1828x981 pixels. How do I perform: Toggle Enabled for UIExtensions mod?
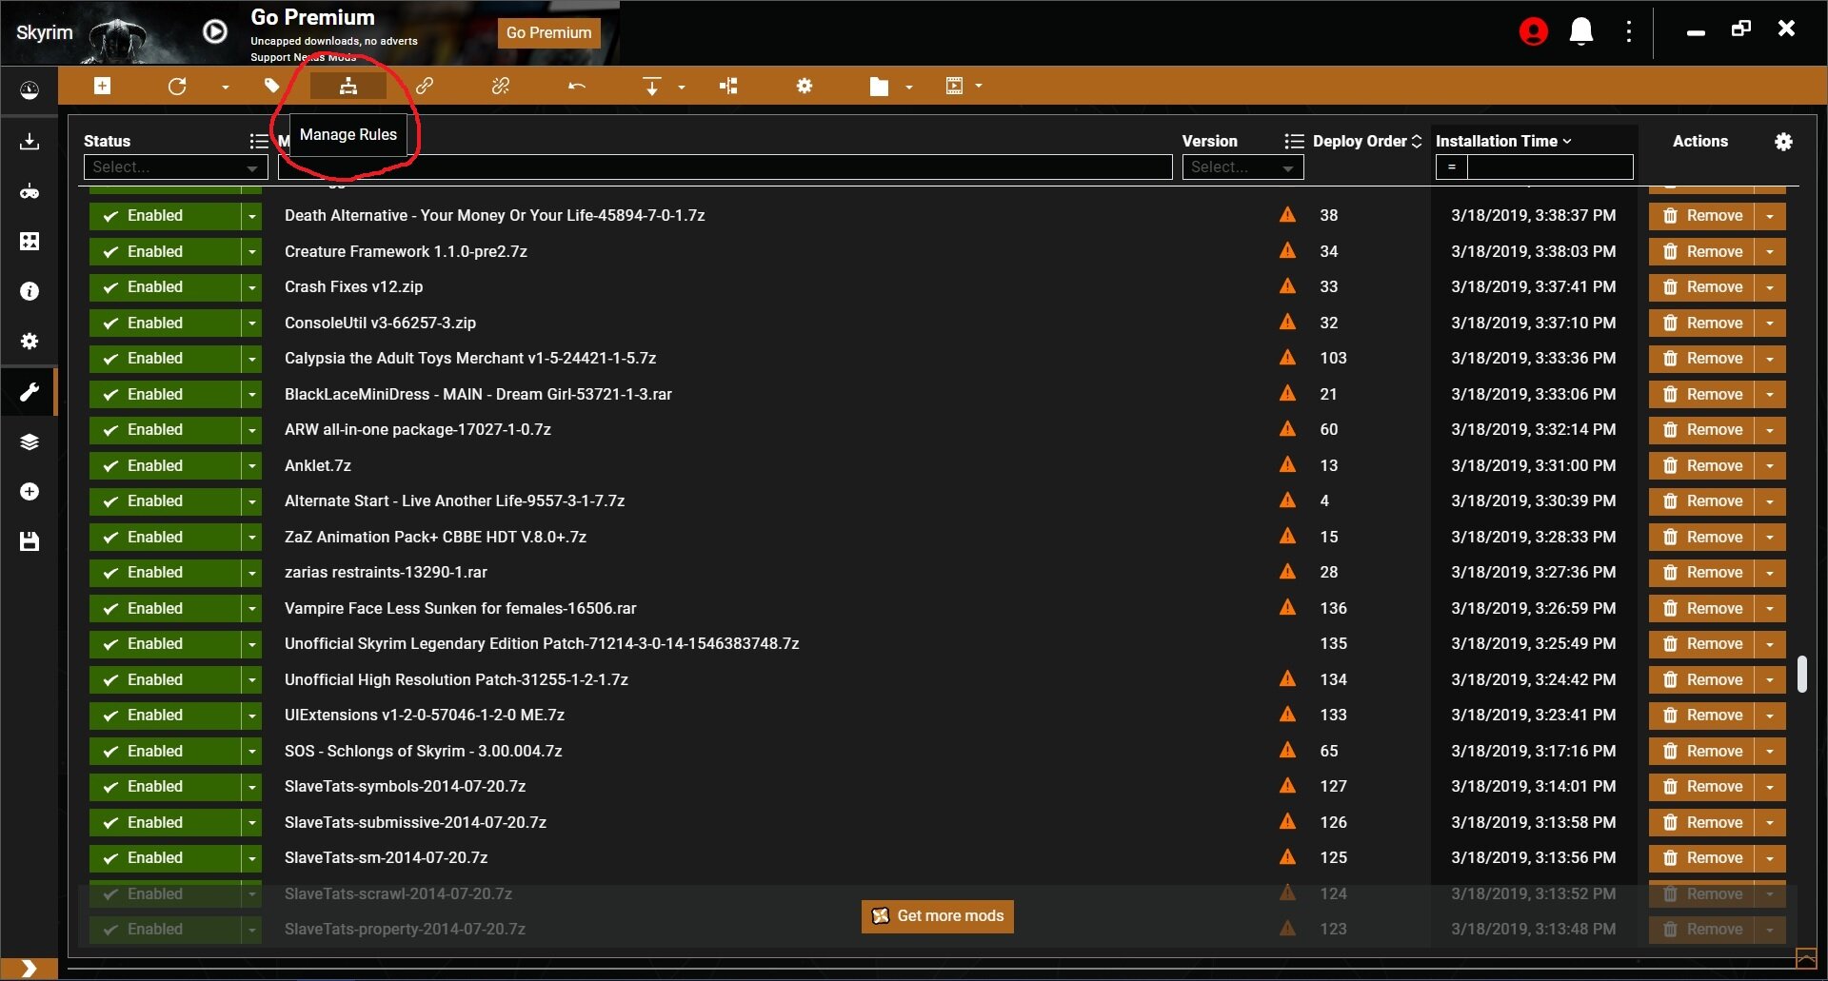click(165, 716)
